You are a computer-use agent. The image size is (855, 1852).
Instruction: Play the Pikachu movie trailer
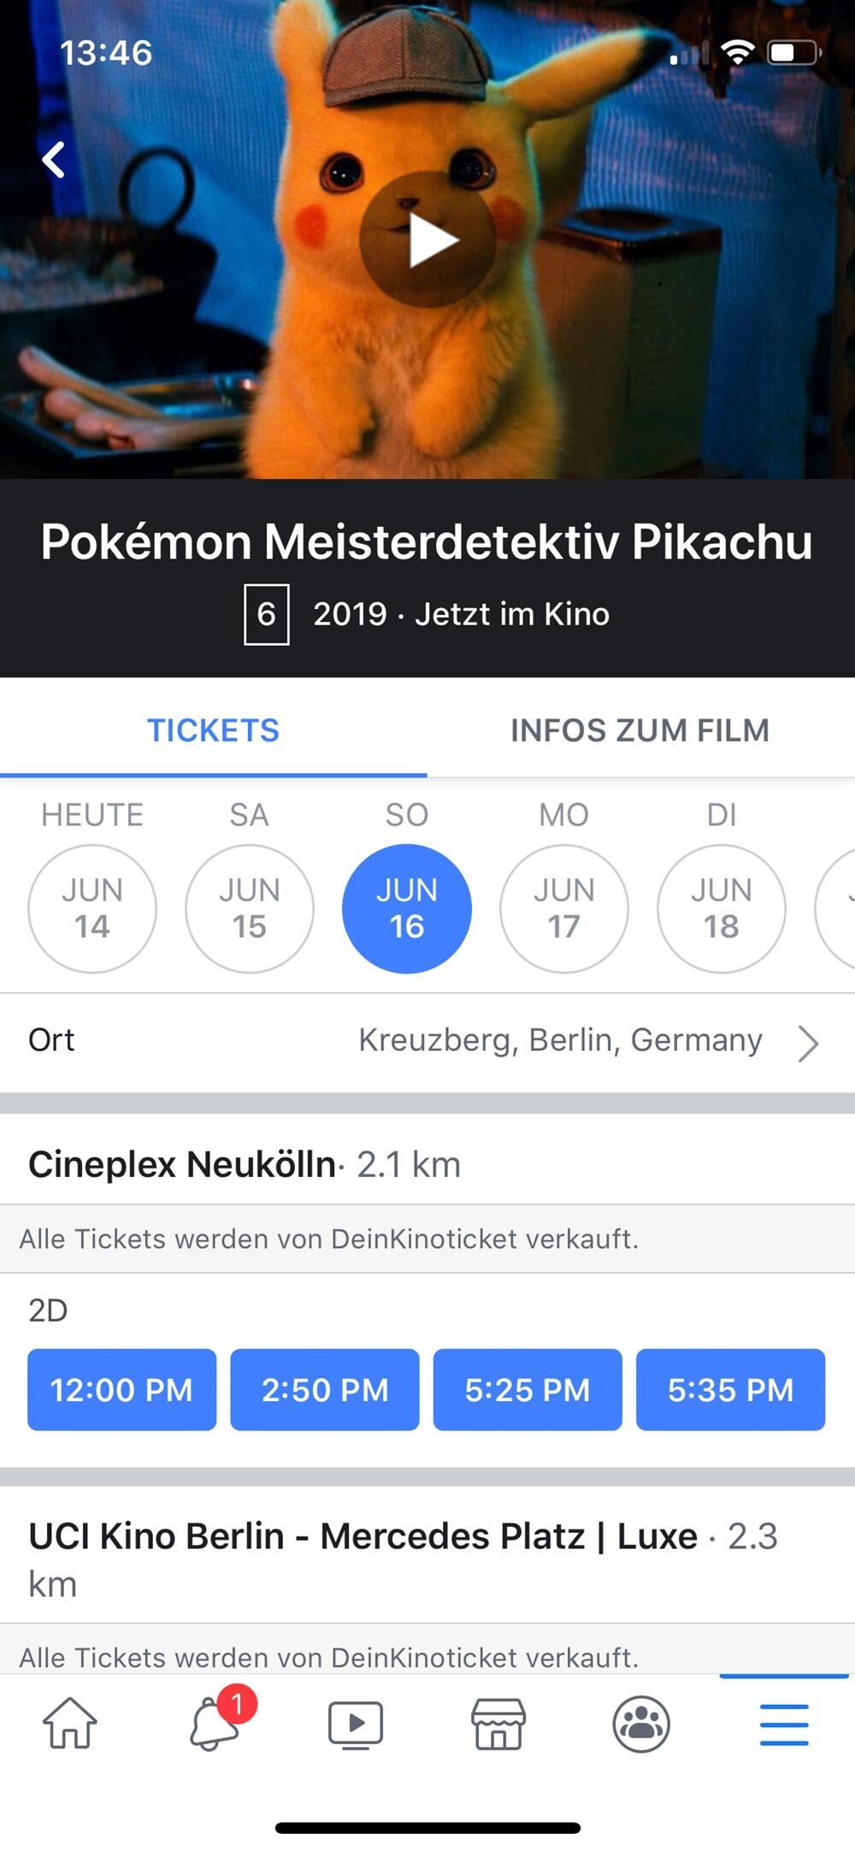coord(427,240)
